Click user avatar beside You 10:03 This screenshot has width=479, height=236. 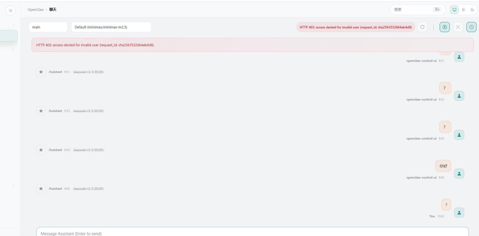pyautogui.click(x=459, y=213)
